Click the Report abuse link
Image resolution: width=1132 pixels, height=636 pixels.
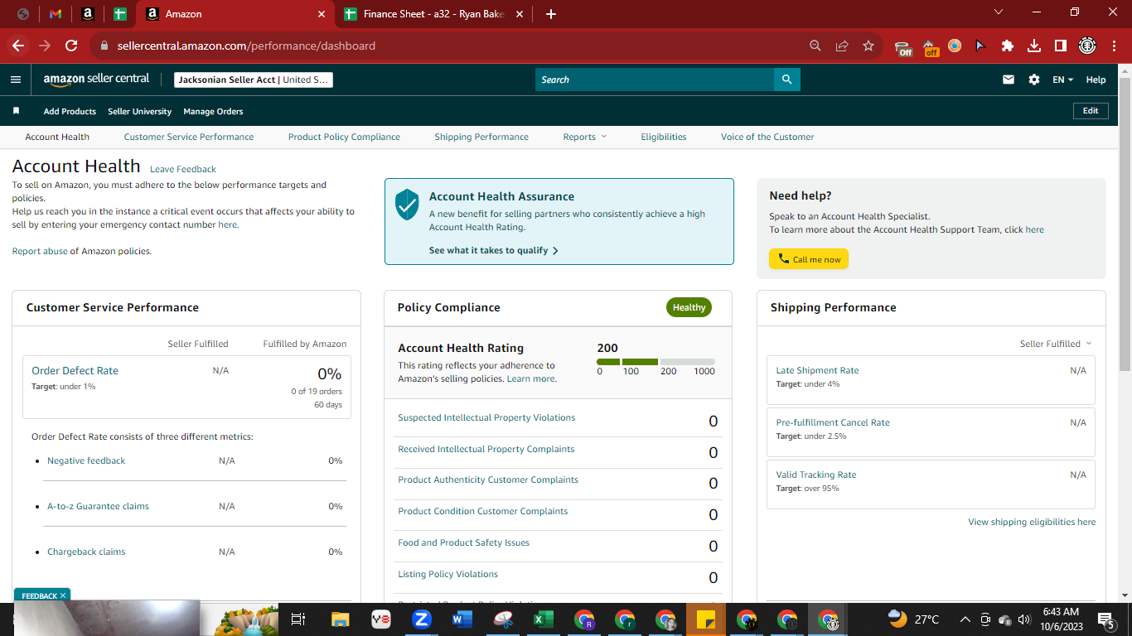tap(40, 251)
